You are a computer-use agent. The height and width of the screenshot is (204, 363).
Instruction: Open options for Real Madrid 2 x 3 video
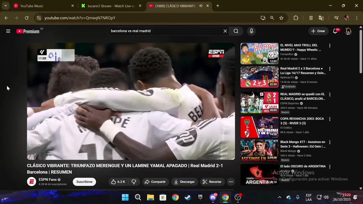pos(330,69)
